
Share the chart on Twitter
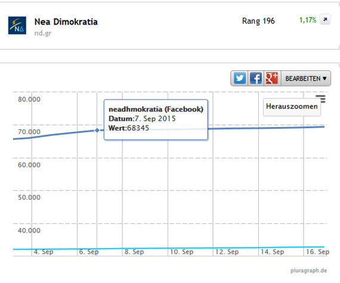tap(240, 78)
